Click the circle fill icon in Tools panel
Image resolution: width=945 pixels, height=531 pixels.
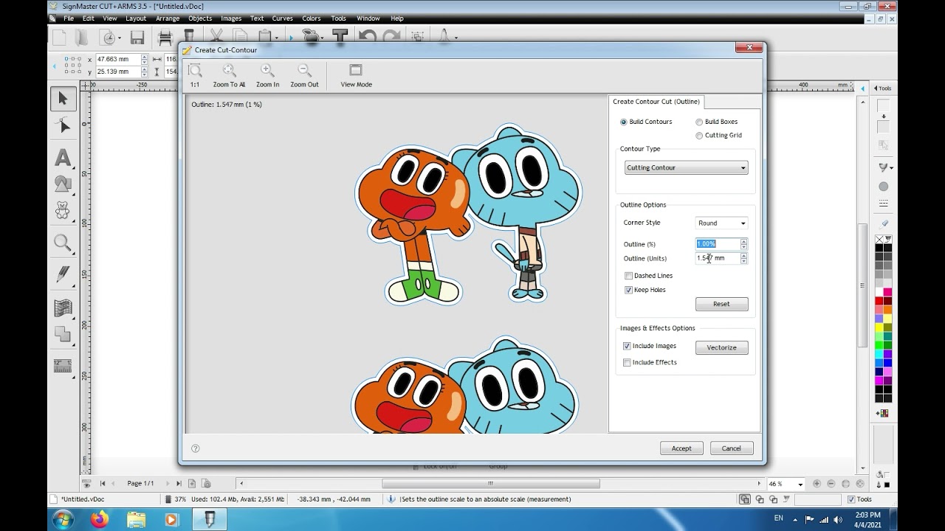click(884, 187)
